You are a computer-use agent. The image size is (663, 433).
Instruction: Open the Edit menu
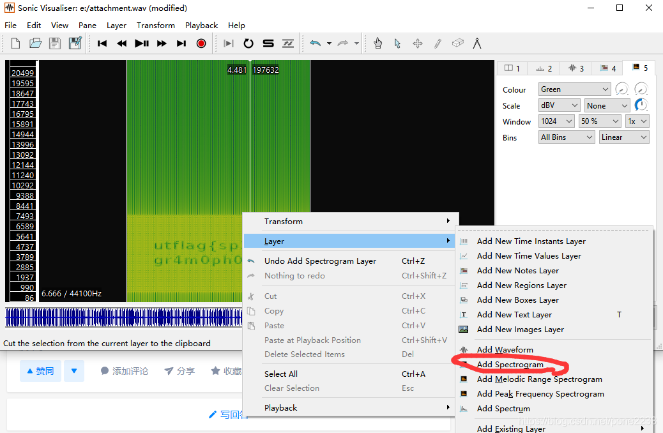[34, 26]
